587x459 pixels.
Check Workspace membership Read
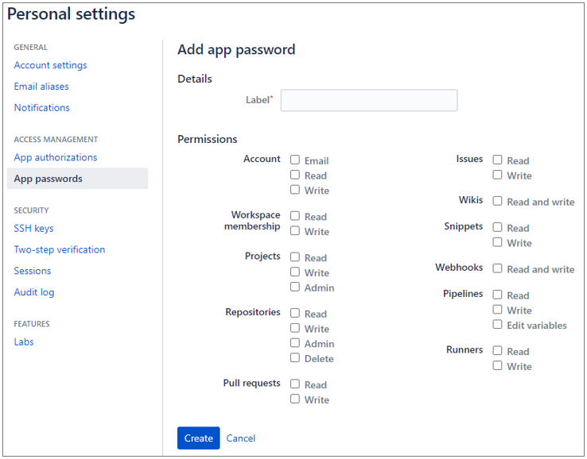click(x=295, y=216)
